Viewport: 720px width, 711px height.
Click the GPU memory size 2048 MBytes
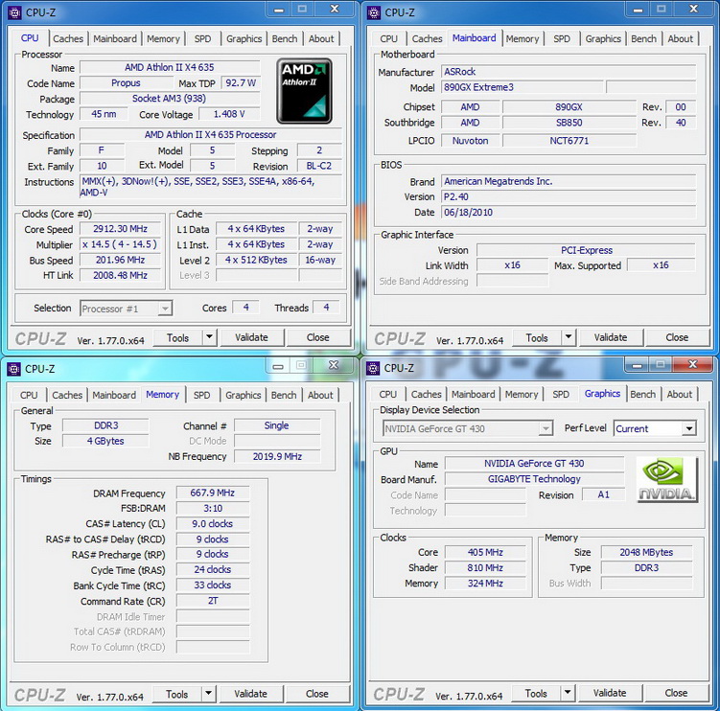click(x=646, y=552)
